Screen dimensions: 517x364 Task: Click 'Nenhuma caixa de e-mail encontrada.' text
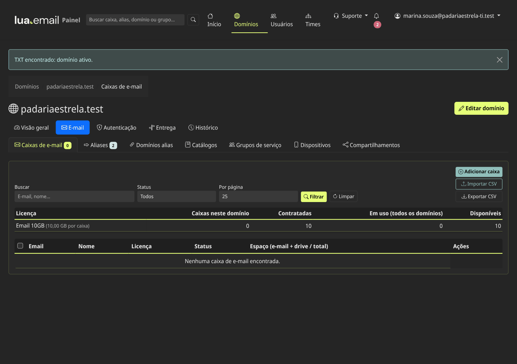[x=232, y=261]
